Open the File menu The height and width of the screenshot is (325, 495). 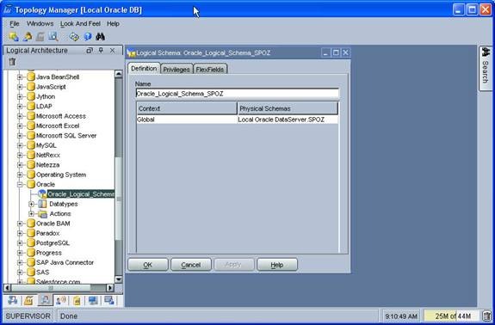point(15,23)
